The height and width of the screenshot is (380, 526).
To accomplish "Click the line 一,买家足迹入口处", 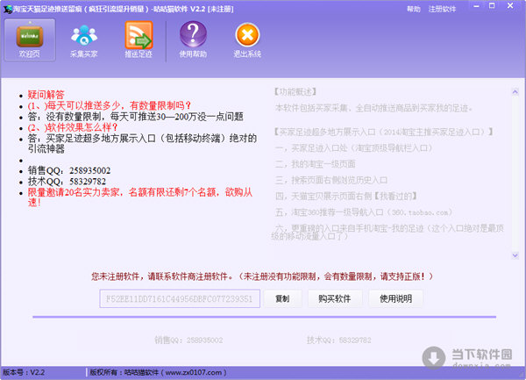I will [x=354, y=148].
